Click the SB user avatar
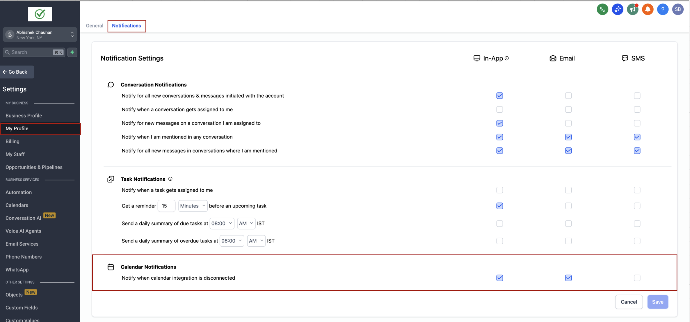Viewport: 690px width, 322px height. [678, 9]
